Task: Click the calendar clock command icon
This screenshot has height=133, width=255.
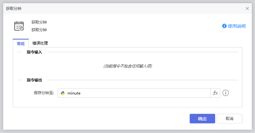Action: [x=19, y=26]
